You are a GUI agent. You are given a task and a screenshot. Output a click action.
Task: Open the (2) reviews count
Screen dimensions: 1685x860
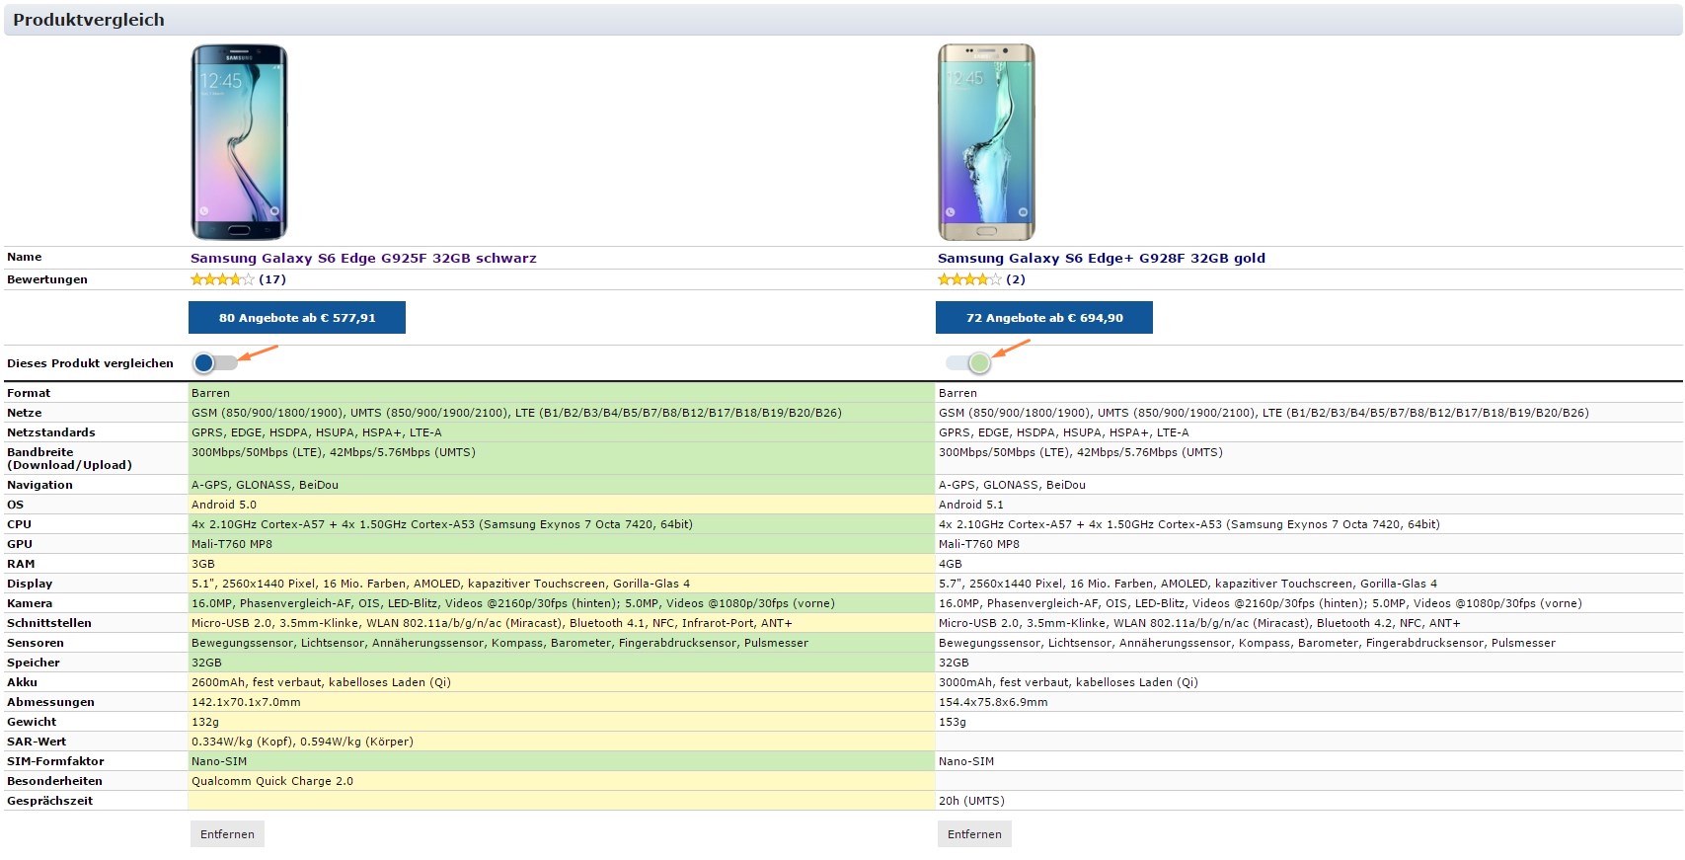point(1016,279)
